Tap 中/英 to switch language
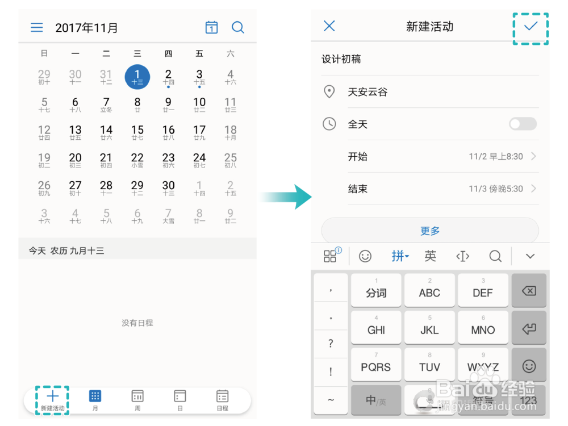This screenshot has height=426, width=568. 375,400
